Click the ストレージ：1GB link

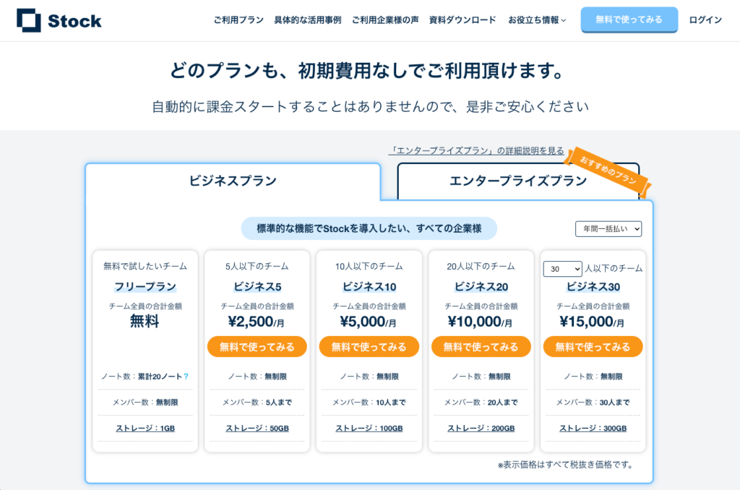point(145,429)
